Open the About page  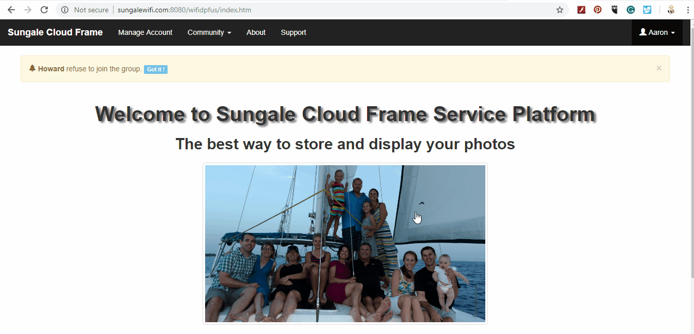click(x=255, y=32)
